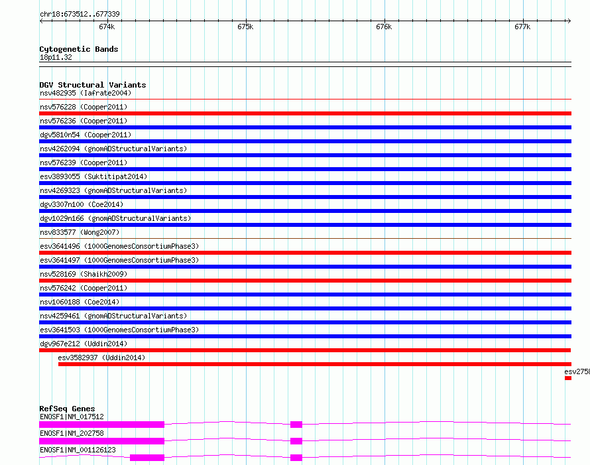Image resolution: width=590 pixels, height=465 pixels.
Task: Click the 675k ruler label
Action: click(x=245, y=27)
